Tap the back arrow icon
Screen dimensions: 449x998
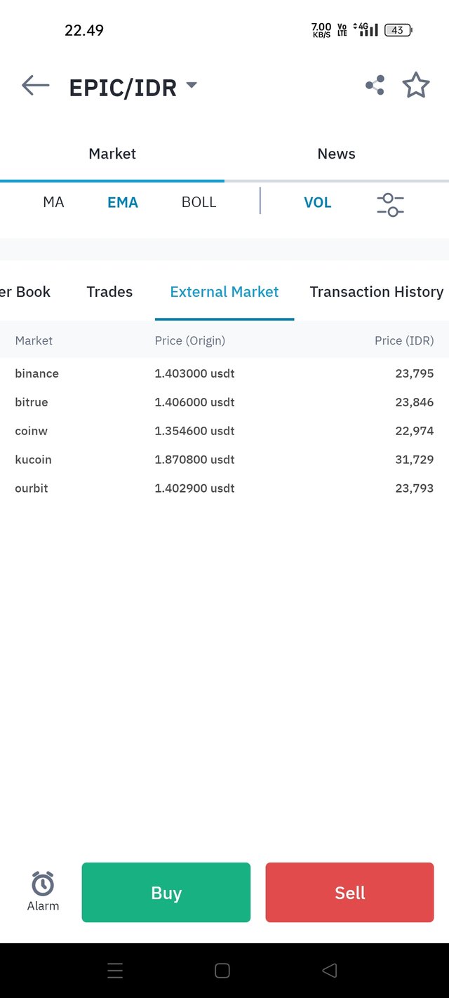click(x=35, y=86)
